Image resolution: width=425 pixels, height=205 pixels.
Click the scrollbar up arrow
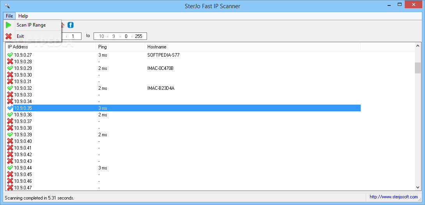[418, 46]
